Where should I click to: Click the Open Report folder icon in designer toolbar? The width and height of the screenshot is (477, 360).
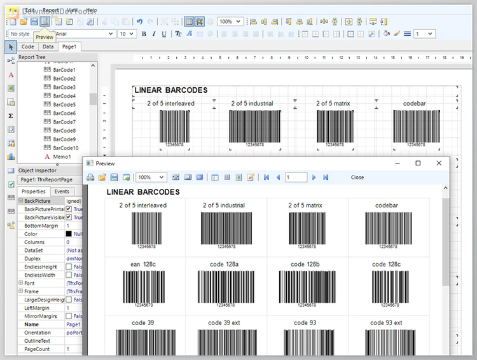24,22
